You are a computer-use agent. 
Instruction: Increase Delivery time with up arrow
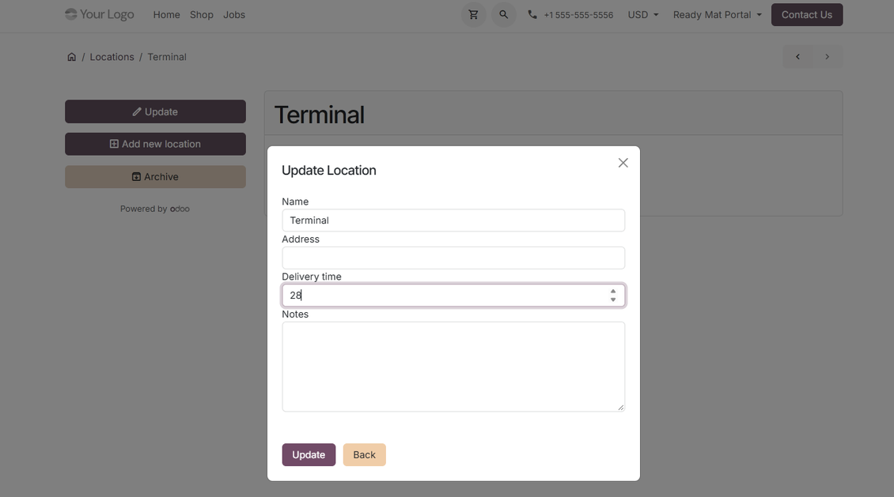click(x=613, y=292)
